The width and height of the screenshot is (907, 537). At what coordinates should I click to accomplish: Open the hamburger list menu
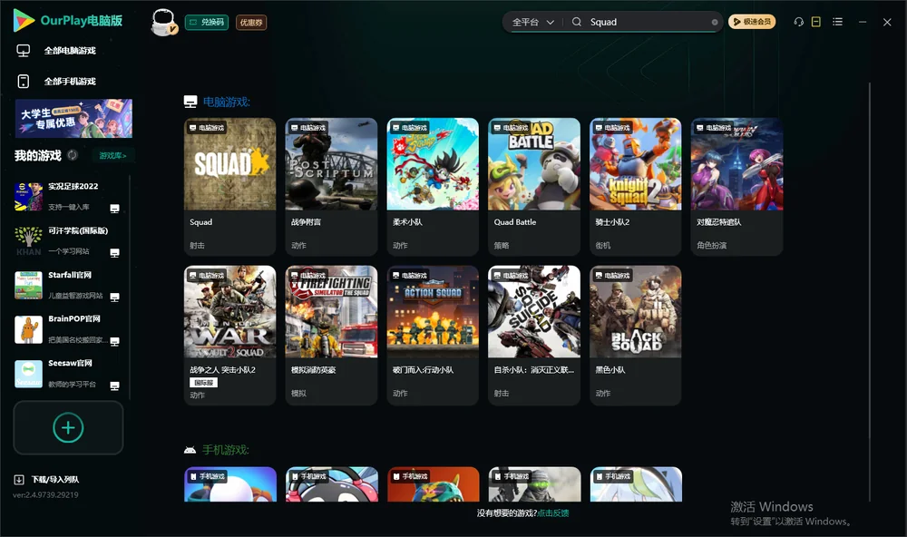point(837,22)
